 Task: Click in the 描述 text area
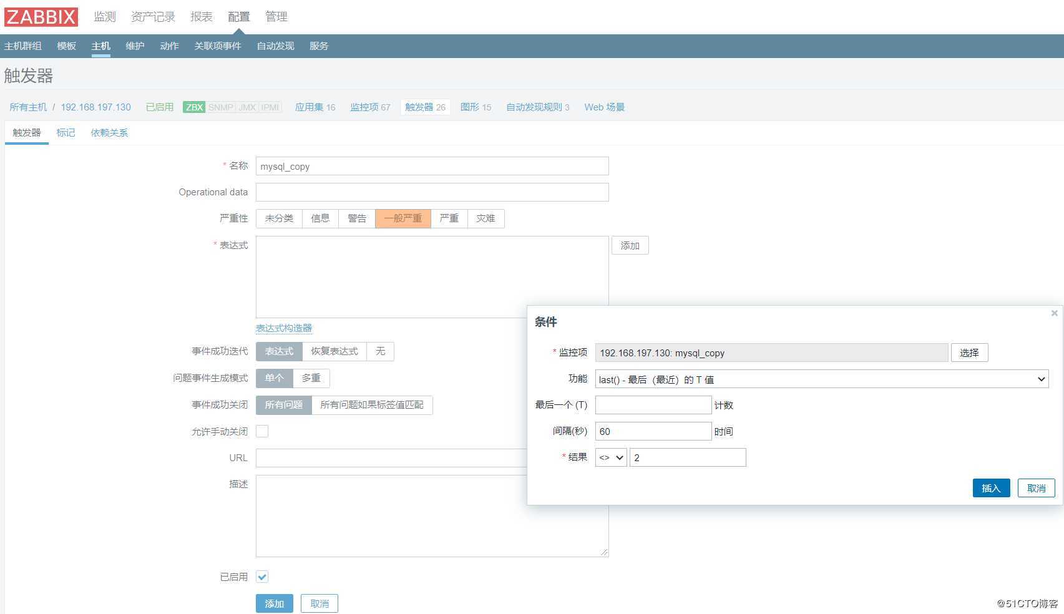tap(432, 516)
